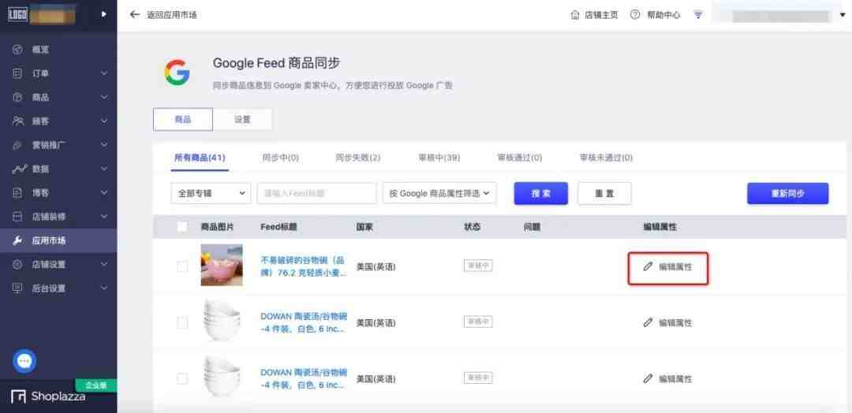
Task: Click the 审核中 status tag of 不易破碎的谷物碗
Action: tap(478, 266)
